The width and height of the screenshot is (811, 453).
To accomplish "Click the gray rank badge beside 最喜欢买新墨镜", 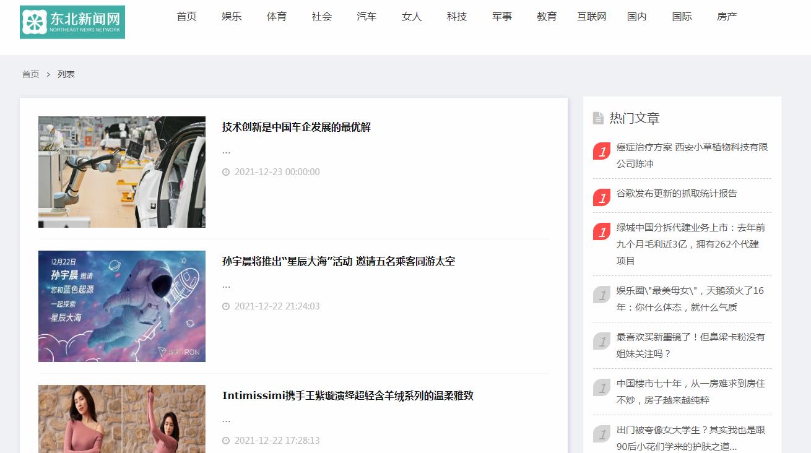I will pyautogui.click(x=602, y=342).
